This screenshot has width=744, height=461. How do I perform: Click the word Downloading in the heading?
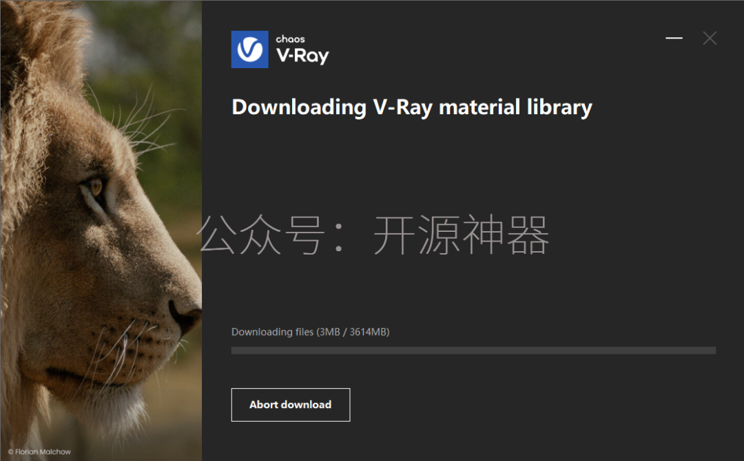[x=299, y=107]
